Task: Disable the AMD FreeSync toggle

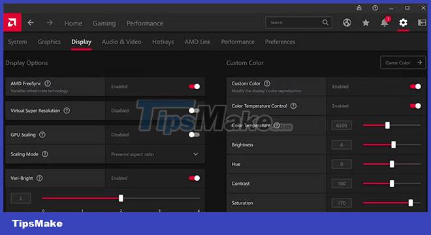Action: pyautogui.click(x=195, y=87)
